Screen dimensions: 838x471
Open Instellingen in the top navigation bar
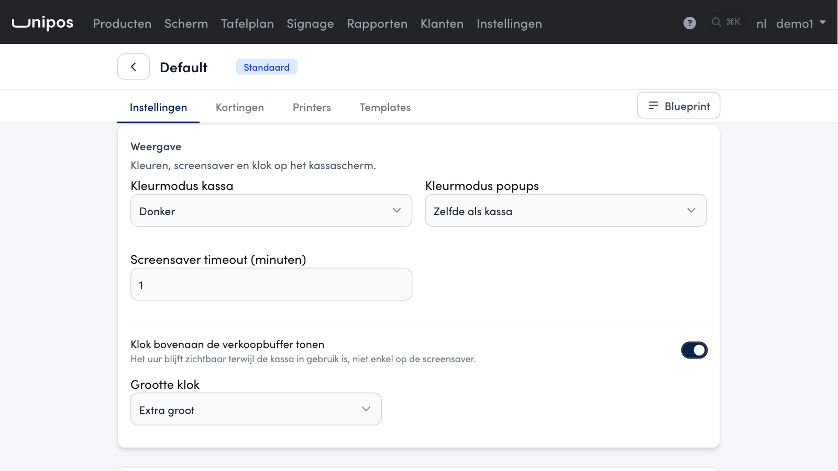click(x=509, y=24)
